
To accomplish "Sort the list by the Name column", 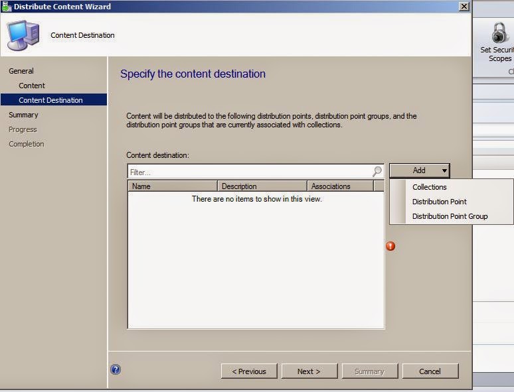I will [x=173, y=186].
